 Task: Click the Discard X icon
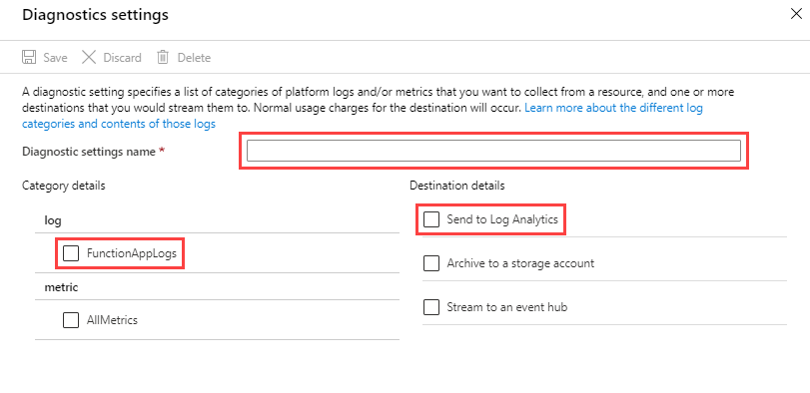(x=89, y=57)
